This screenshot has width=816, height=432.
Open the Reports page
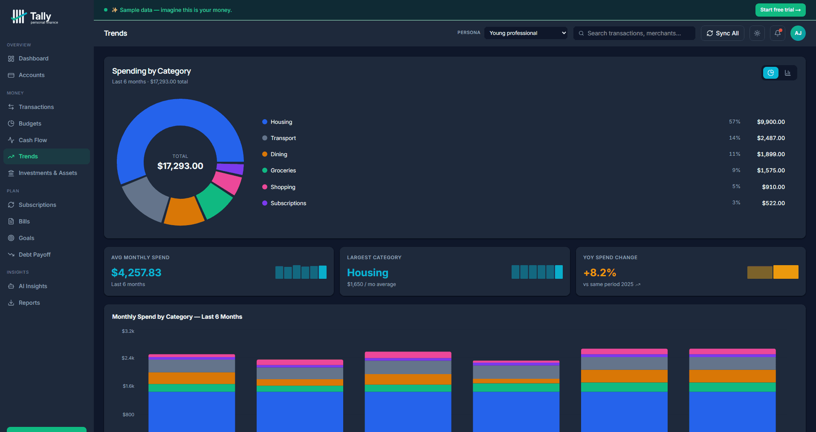[x=46, y=303]
